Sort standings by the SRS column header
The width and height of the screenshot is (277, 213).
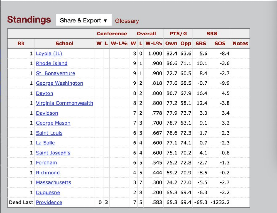point(201,44)
